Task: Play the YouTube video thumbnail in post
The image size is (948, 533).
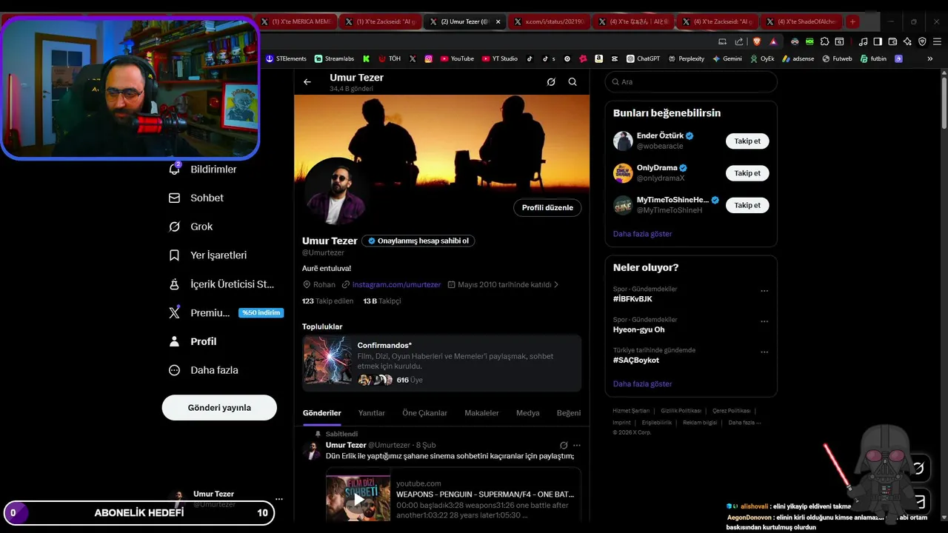Action: (x=358, y=498)
